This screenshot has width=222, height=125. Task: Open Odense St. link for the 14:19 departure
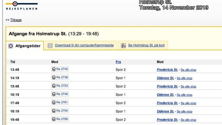pyautogui.click(x=165, y=78)
